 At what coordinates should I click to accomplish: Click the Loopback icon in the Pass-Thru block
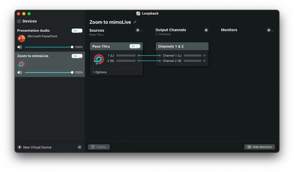tap(98, 59)
